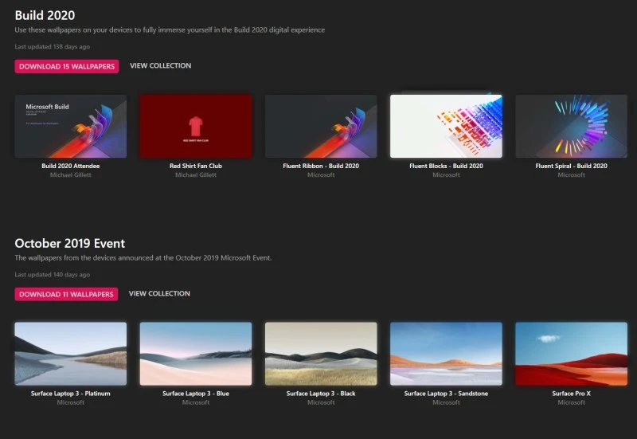Click author Michael Gillett under Red Shirt Fan Club
This screenshot has width=637, height=439.
(196, 174)
